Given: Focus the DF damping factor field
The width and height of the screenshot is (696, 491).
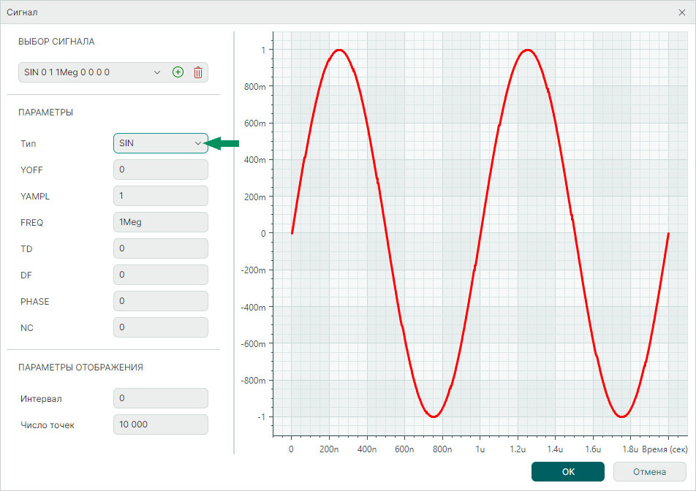Looking at the screenshot, I should 161,275.
